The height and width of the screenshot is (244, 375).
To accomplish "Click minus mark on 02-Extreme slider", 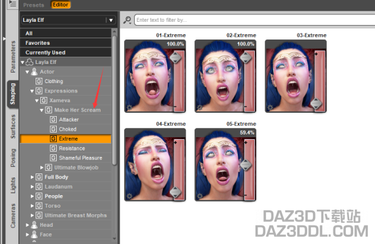I will pos(246,106).
